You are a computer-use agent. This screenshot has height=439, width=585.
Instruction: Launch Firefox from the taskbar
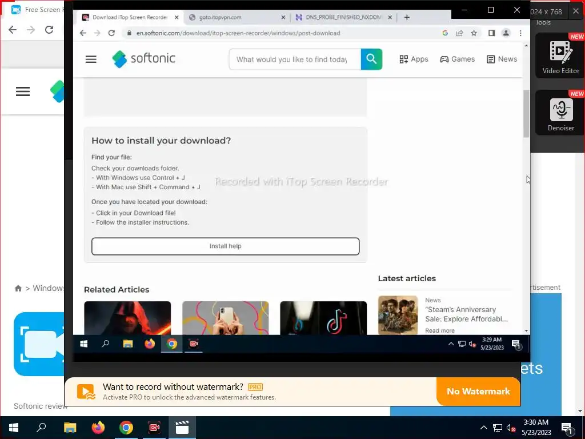pyautogui.click(x=98, y=428)
